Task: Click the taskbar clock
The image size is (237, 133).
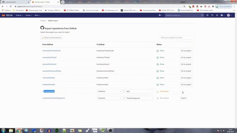Action: click(230, 130)
